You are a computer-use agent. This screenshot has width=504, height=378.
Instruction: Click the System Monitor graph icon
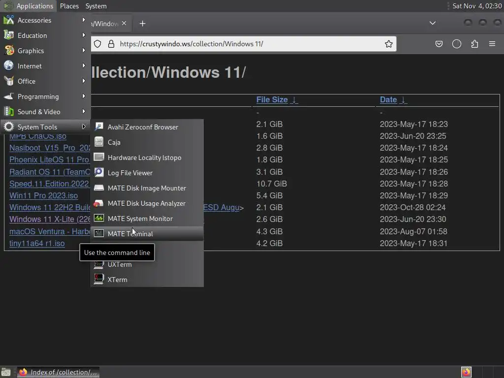click(x=98, y=218)
